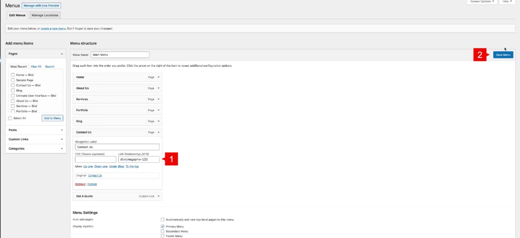Click Manage with Live Preview button
Viewport: 520px width, 238px height.
(42, 6)
